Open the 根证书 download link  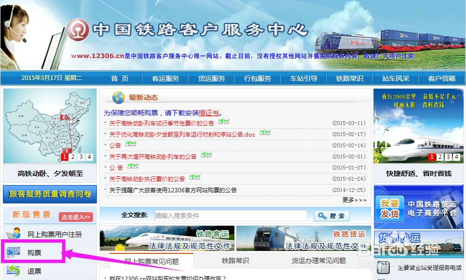tap(209, 113)
